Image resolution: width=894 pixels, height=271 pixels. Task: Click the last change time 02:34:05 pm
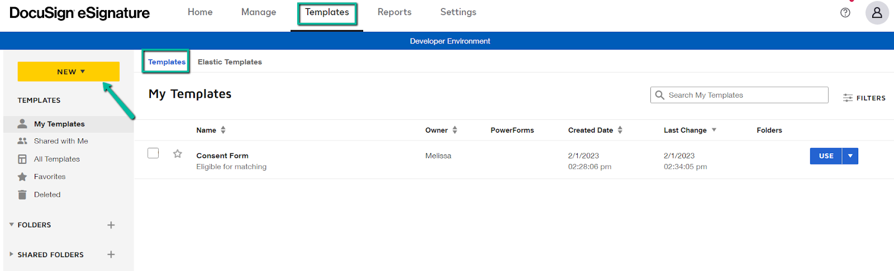click(686, 167)
